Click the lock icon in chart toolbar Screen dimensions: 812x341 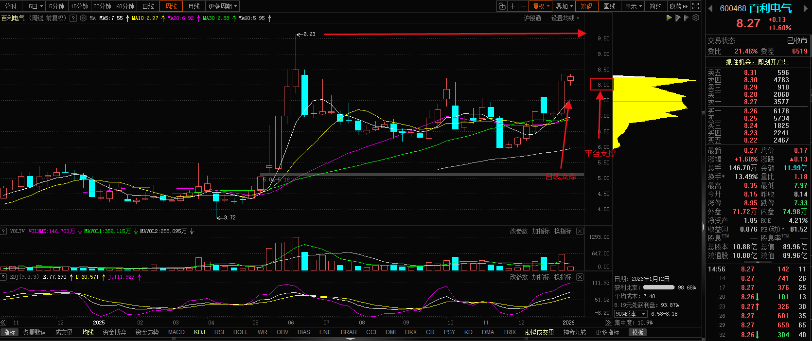[502, 6]
